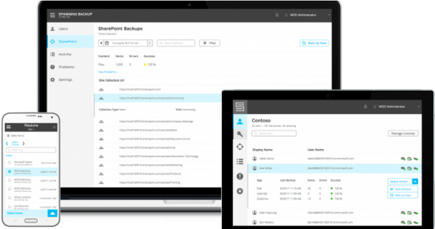Click the Spanning S logo on the tablet
Image resolution: width=435 pixels, height=229 pixels.
(x=240, y=107)
